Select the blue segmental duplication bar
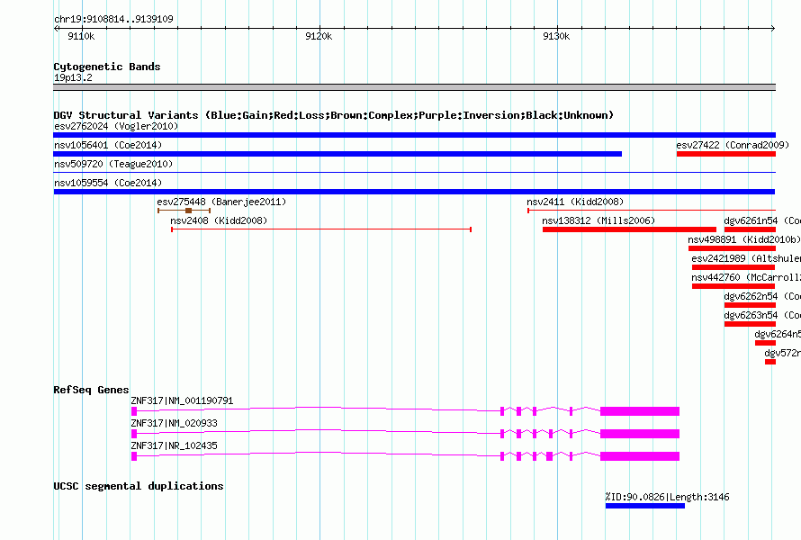 (645, 506)
